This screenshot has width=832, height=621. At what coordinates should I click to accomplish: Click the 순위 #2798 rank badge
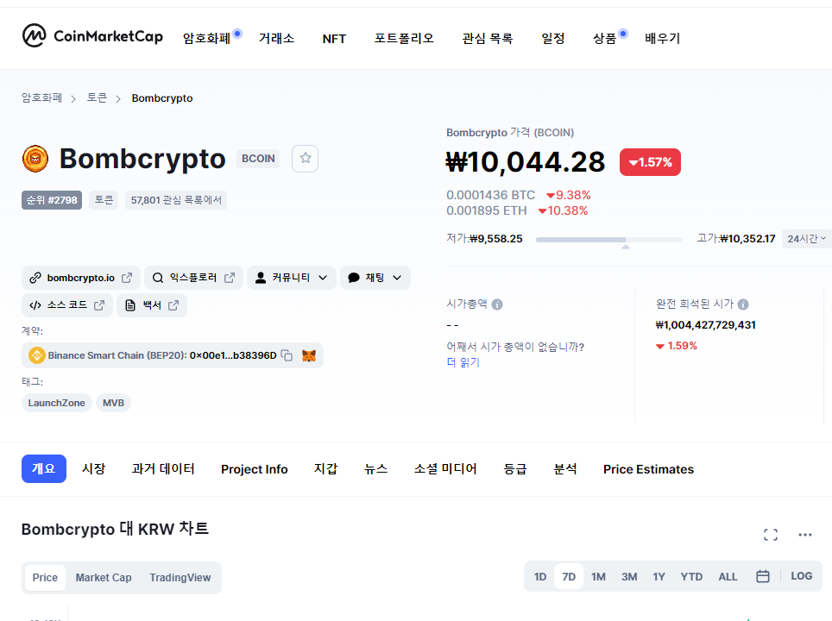coord(52,200)
